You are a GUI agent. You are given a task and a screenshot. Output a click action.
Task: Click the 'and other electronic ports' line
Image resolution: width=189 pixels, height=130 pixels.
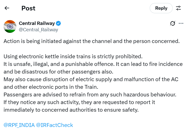pyautogui.click(x=51, y=87)
